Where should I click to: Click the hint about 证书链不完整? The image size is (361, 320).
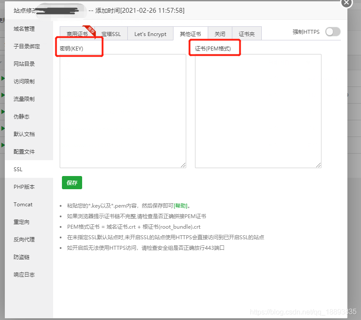(x=136, y=216)
